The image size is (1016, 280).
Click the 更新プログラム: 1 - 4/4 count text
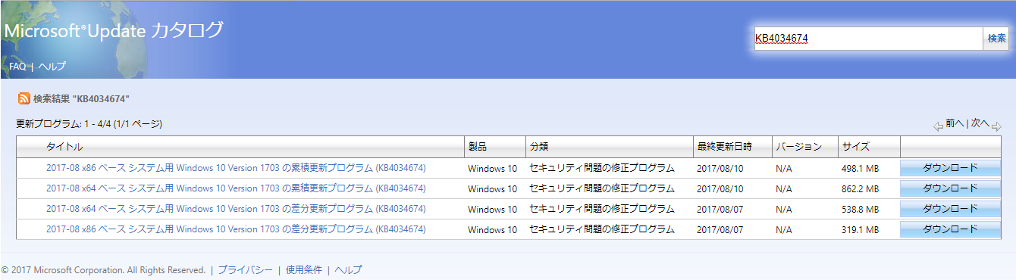coord(89,124)
